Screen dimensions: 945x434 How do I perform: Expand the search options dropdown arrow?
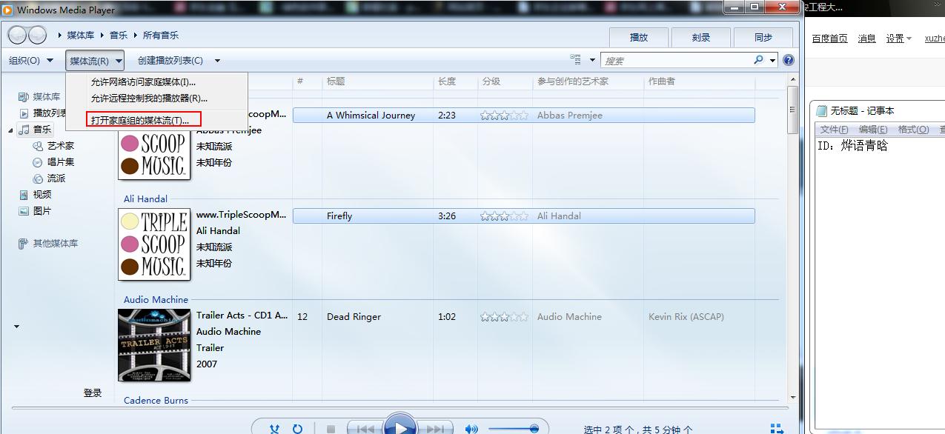(x=772, y=61)
